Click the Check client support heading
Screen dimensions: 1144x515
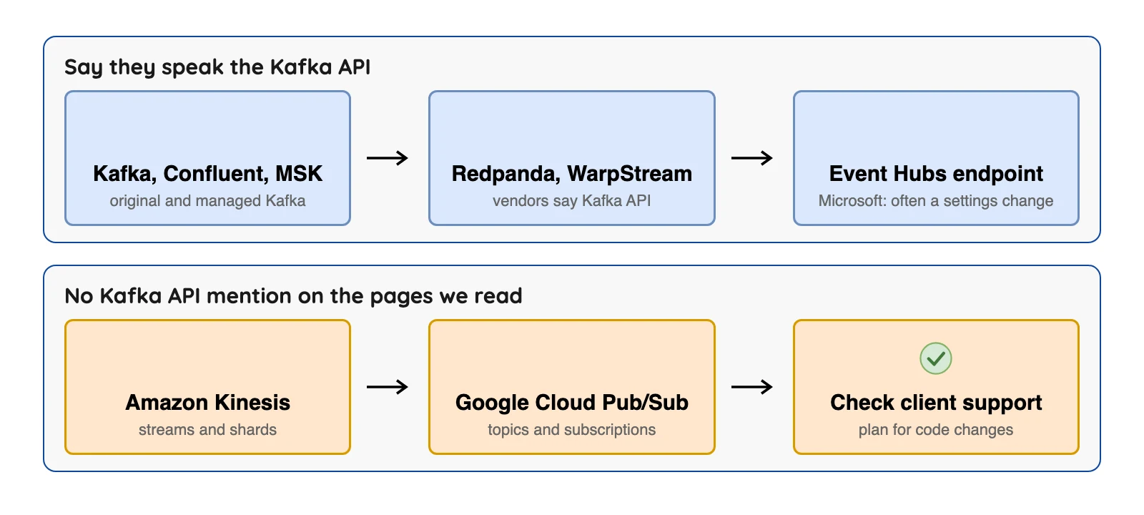[936, 403]
